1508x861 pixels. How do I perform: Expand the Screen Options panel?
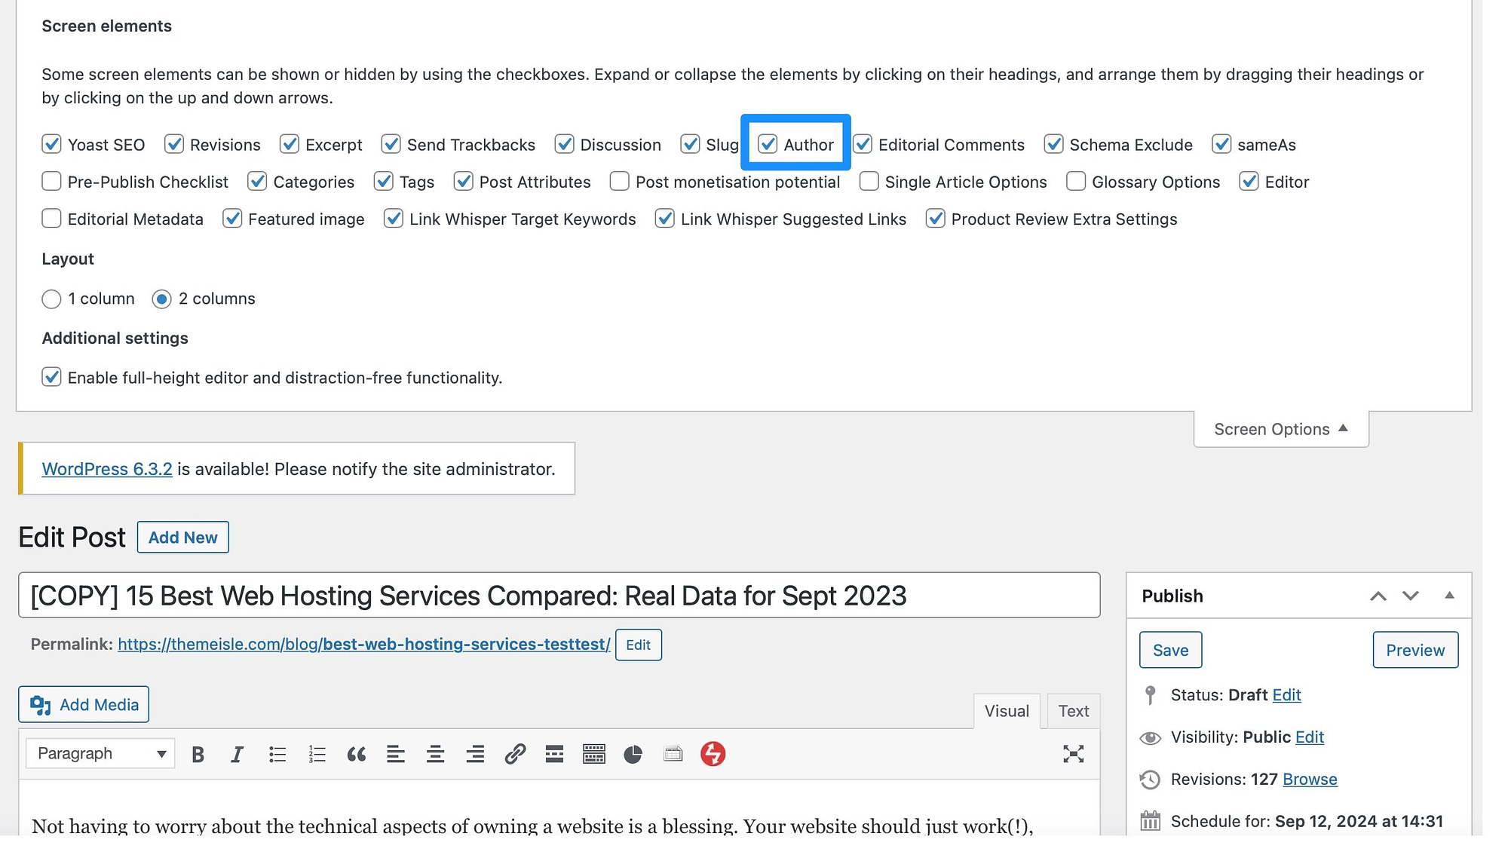point(1281,428)
